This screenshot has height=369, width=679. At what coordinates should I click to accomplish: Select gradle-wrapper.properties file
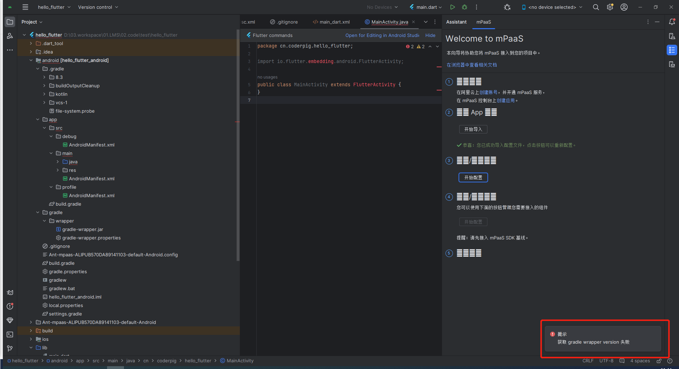click(91, 238)
